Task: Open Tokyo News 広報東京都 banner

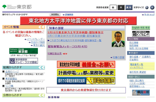Action: [24, 51]
